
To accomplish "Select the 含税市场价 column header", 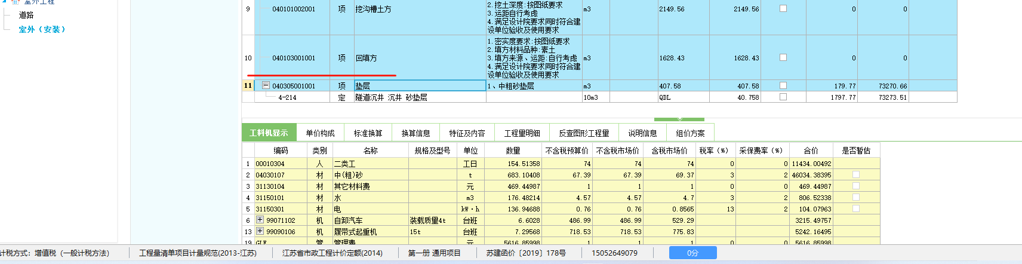I will [x=670, y=151].
